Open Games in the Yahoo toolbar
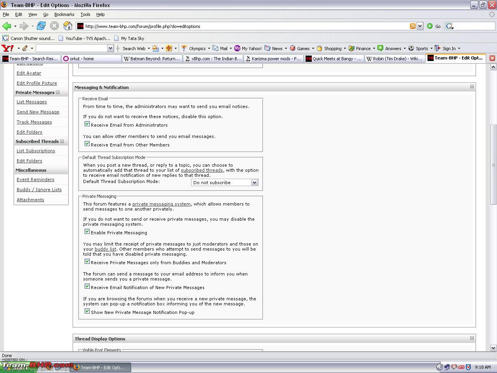 (300, 48)
